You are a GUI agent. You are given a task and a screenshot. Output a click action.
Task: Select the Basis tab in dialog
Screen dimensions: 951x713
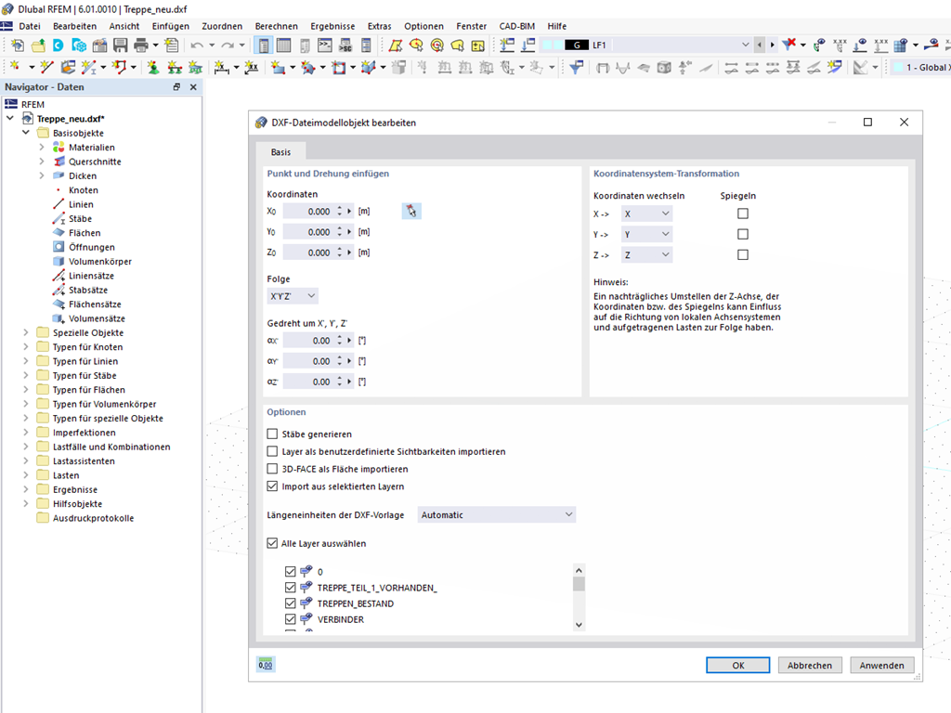(280, 151)
